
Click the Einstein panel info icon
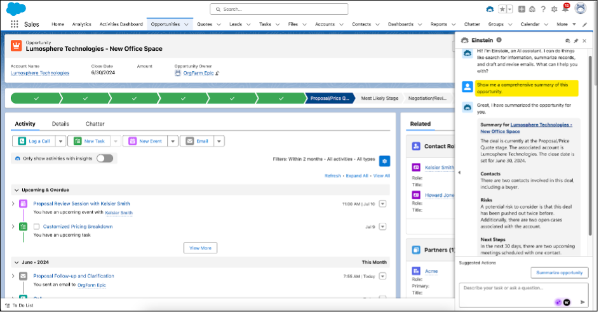499,40
